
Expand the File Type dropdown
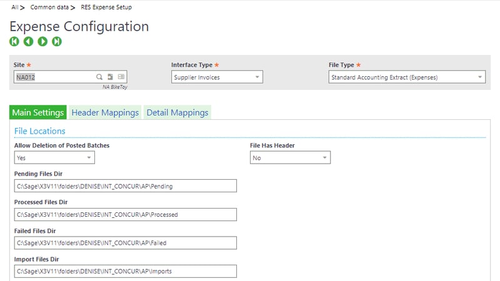coord(406,77)
